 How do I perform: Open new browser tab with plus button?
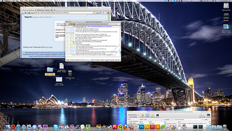(x=55, y=10)
